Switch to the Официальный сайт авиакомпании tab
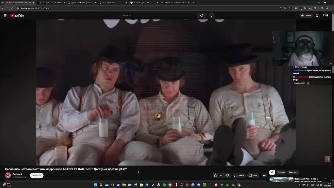This screenshot has height=188, width=334. click(x=175, y=3)
